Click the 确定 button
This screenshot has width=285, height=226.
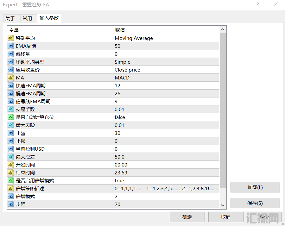(x=187, y=217)
